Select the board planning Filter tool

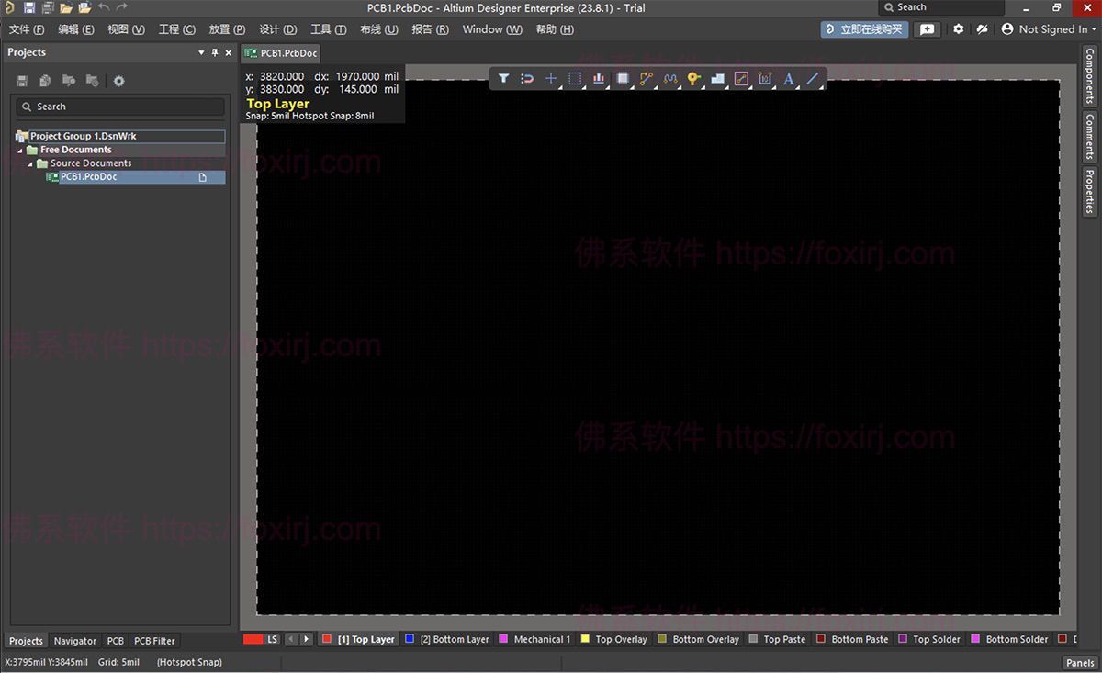[503, 79]
